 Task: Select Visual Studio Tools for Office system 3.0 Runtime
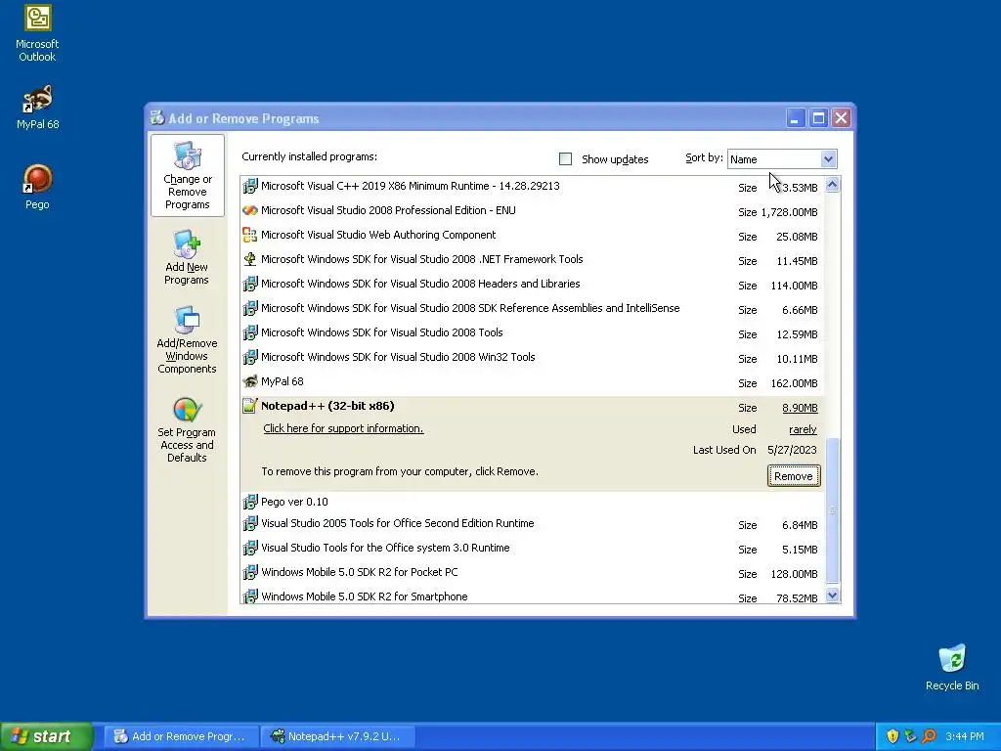(533, 548)
